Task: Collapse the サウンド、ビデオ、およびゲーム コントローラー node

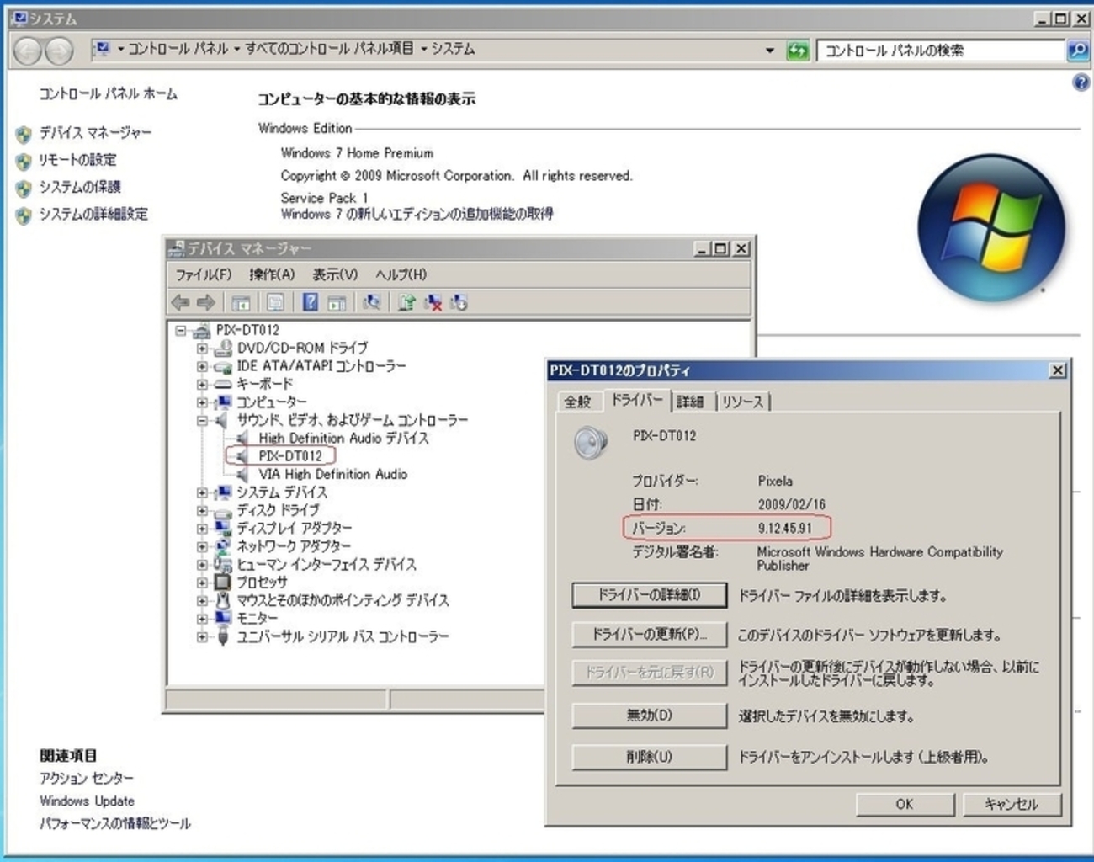Action: 202,420
